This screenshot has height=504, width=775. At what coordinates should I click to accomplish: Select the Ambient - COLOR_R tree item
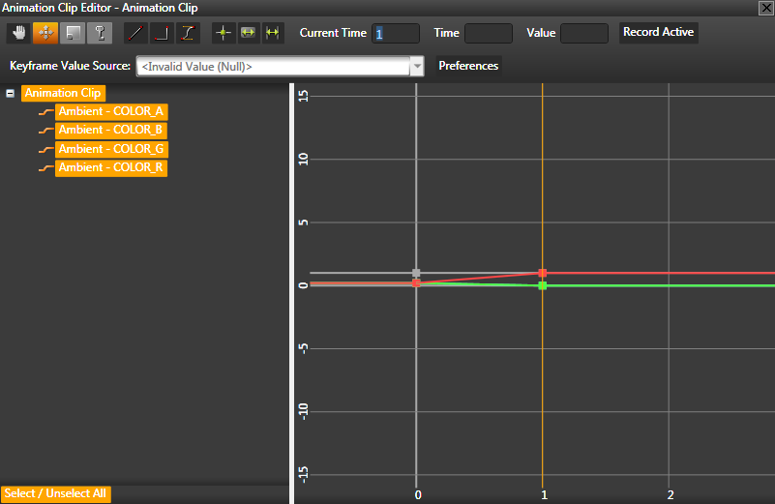point(111,167)
